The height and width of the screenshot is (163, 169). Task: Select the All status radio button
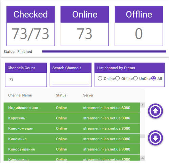[x=153, y=78]
